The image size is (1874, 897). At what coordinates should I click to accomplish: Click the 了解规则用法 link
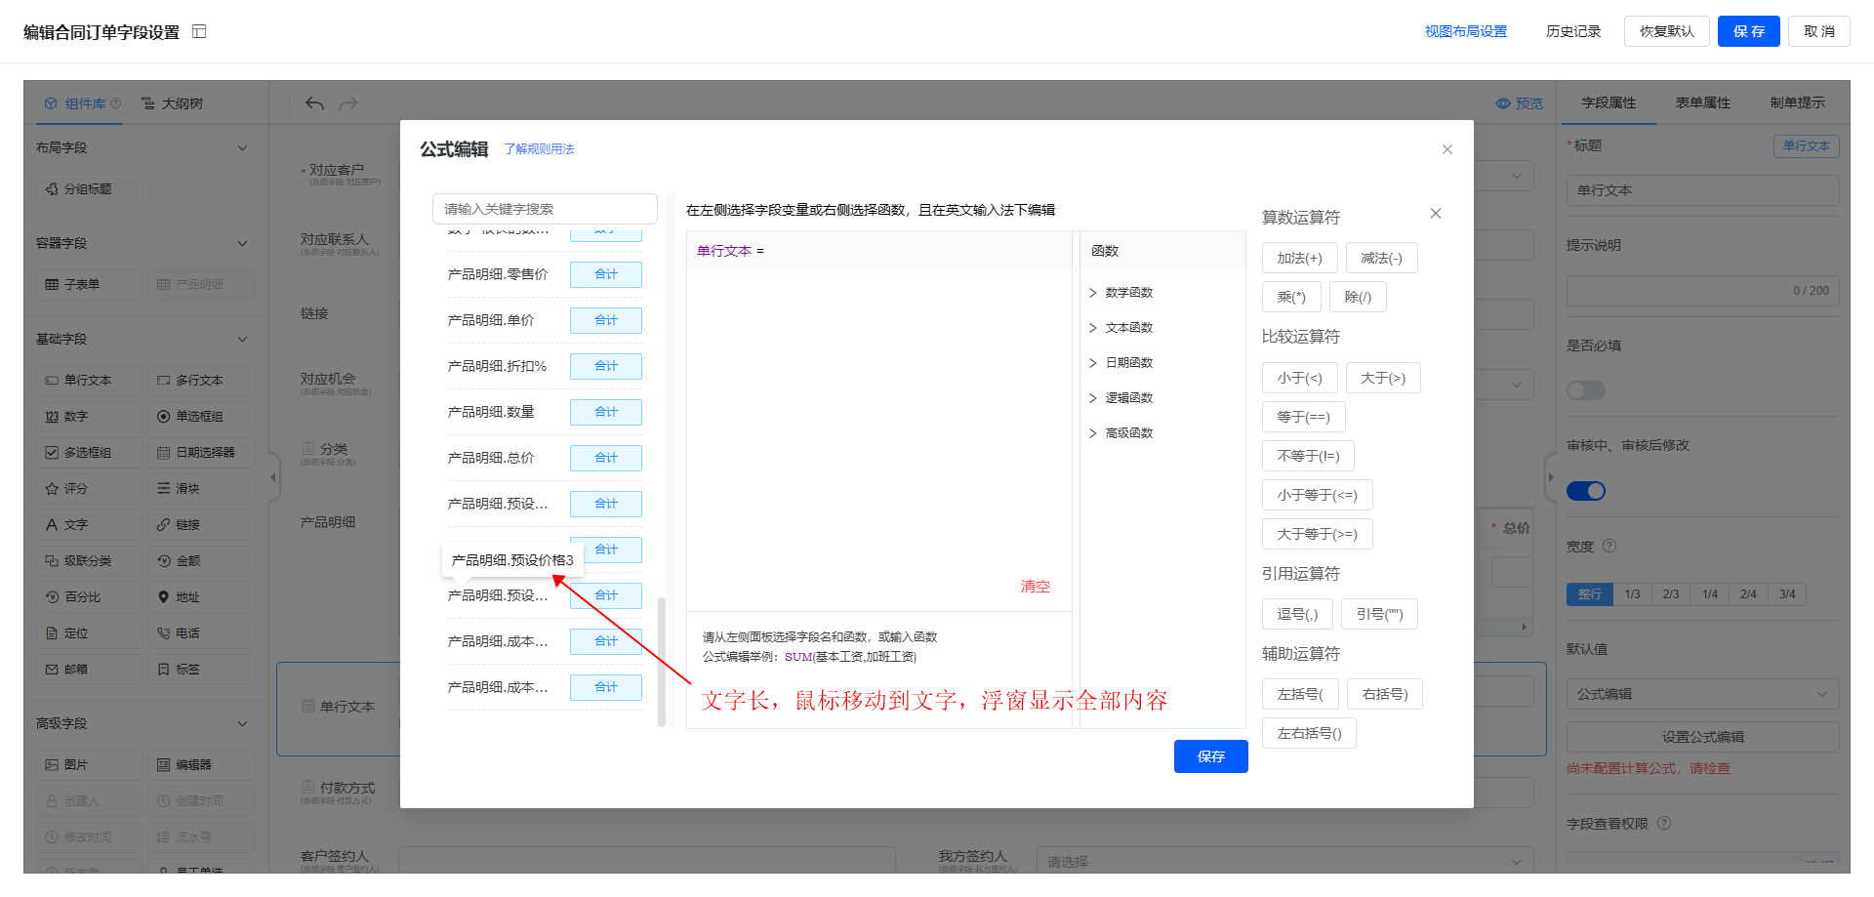click(x=539, y=149)
